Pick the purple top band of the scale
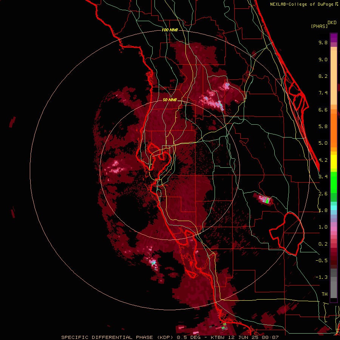 coord(334,38)
